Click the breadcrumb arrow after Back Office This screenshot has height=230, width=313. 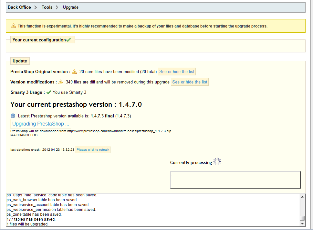[x=36, y=7]
